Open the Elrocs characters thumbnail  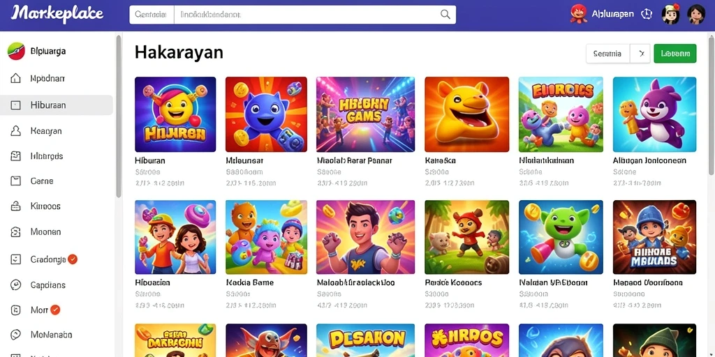[561, 114]
